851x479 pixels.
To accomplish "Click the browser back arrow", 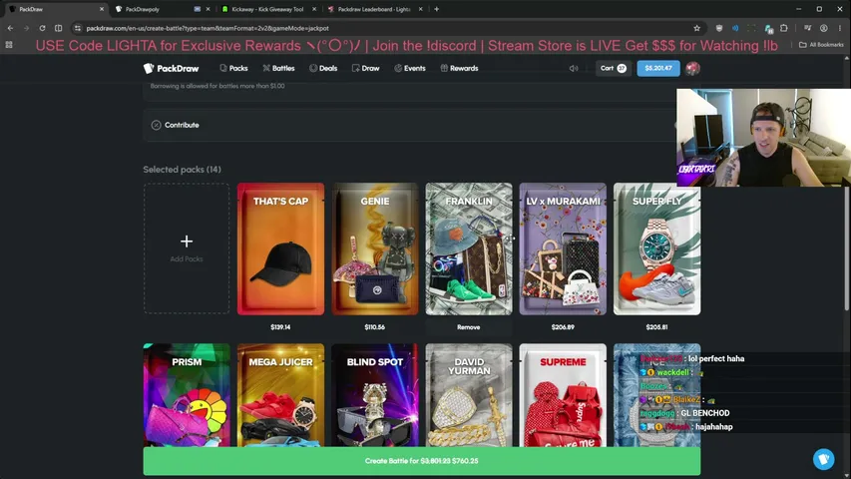I will [10, 28].
